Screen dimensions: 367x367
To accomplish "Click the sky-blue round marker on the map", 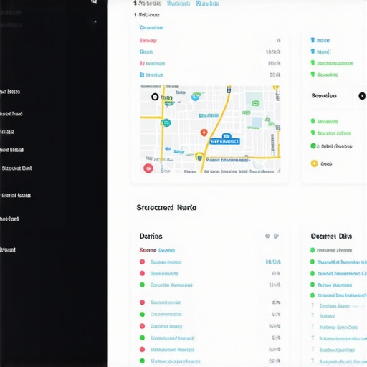I will coord(195,97).
